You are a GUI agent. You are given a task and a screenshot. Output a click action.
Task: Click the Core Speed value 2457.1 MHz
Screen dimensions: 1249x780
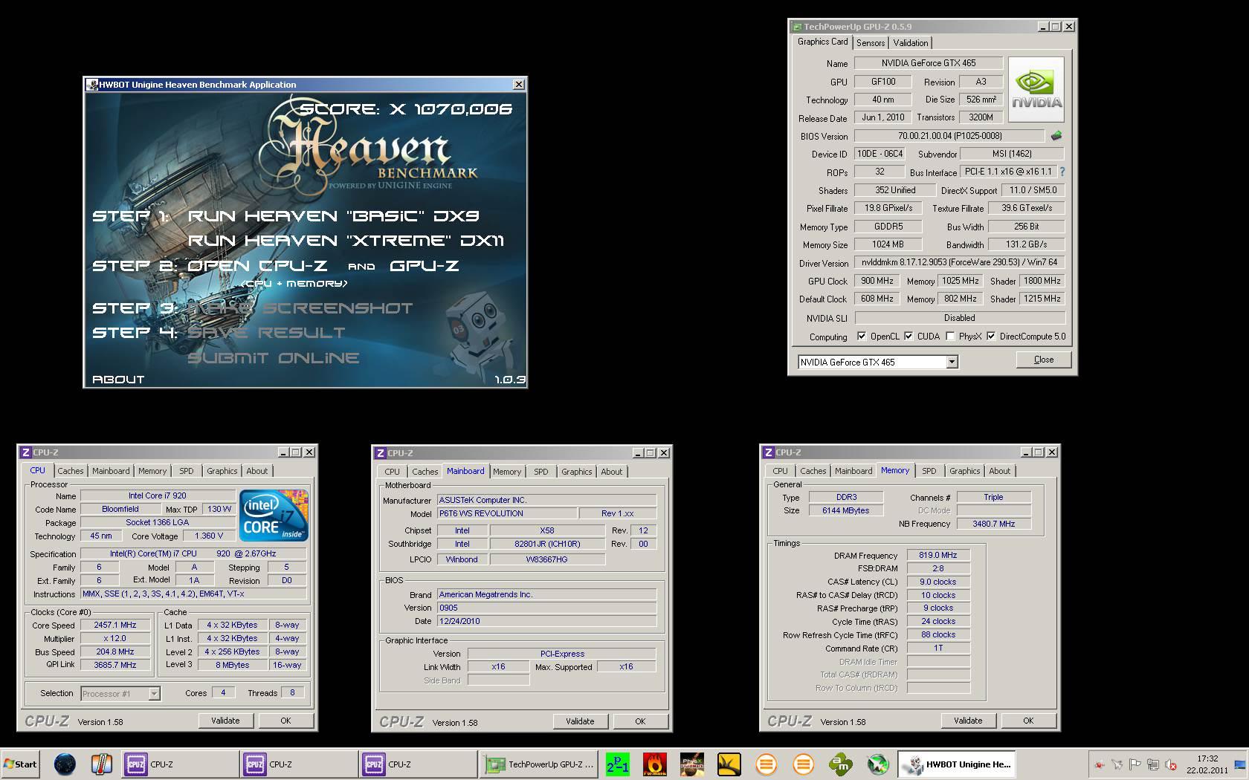pyautogui.click(x=115, y=625)
